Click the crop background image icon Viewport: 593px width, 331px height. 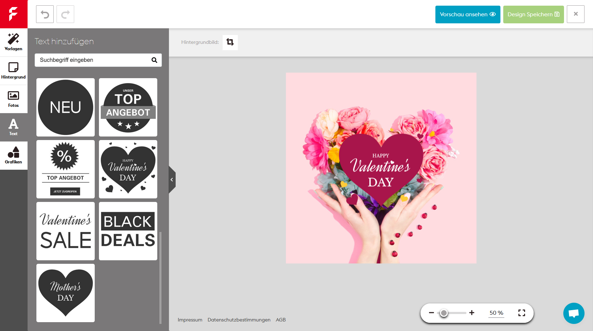point(230,42)
